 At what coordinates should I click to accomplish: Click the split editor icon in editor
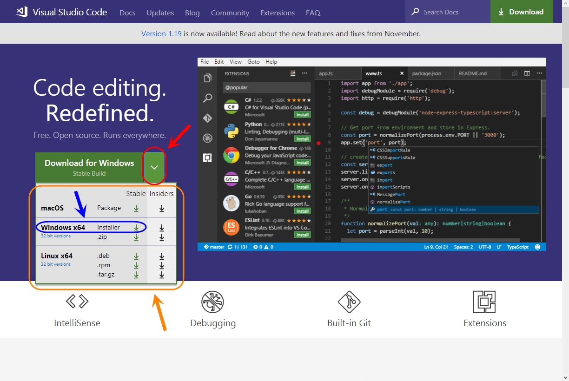(x=527, y=73)
